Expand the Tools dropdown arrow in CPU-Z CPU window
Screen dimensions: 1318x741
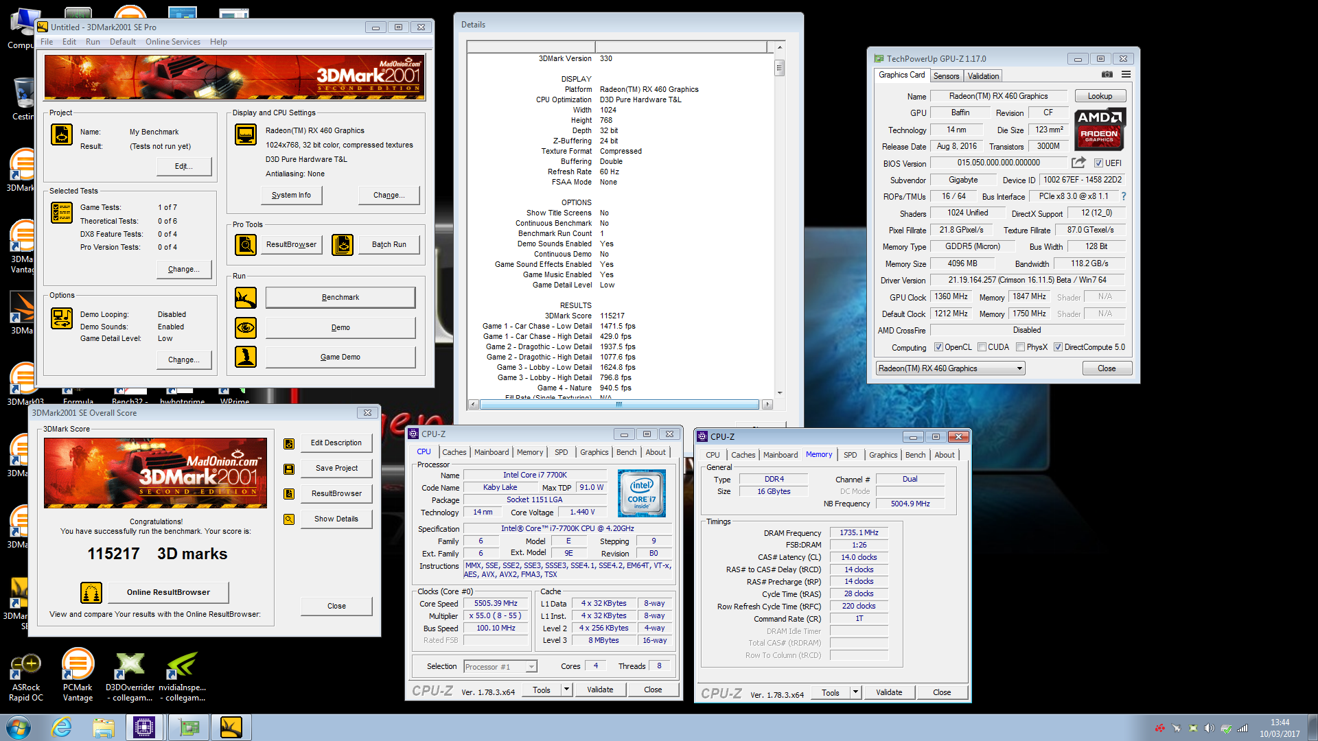[x=566, y=690]
